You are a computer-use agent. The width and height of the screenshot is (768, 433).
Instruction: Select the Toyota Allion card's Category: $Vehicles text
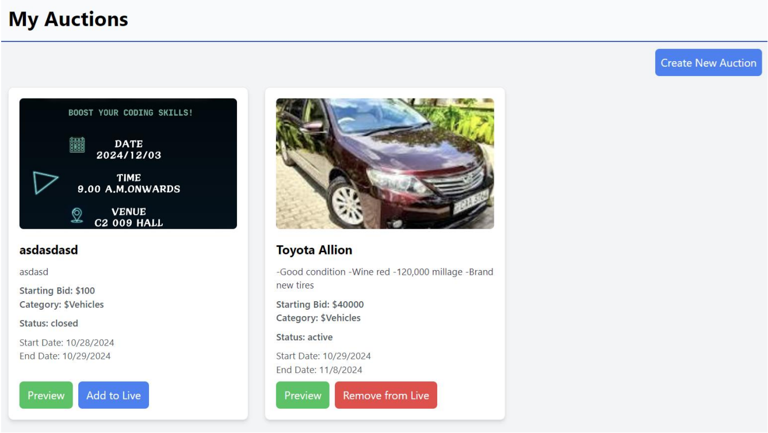(x=318, y=318)
